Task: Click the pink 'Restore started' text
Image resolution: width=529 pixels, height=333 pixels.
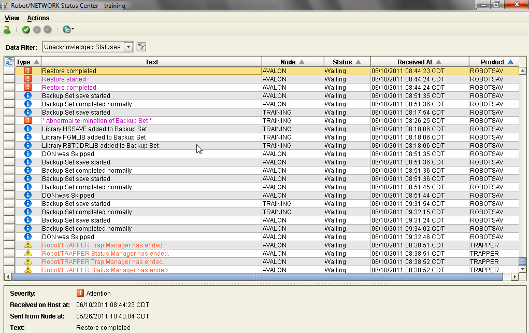Action: pos(64,79)
